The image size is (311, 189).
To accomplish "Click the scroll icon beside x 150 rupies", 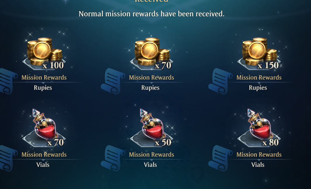I will [220, 81].
